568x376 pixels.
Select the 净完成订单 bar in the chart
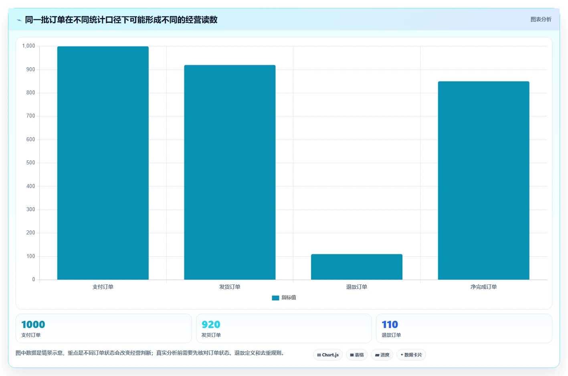[483, 180]
